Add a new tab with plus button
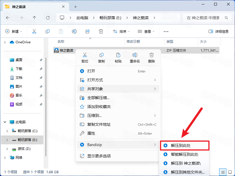Viewport: 235px width, 176px height. coord(76,7)
